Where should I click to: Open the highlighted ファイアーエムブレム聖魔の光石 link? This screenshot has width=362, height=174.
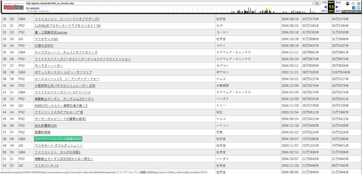(58, 139)
